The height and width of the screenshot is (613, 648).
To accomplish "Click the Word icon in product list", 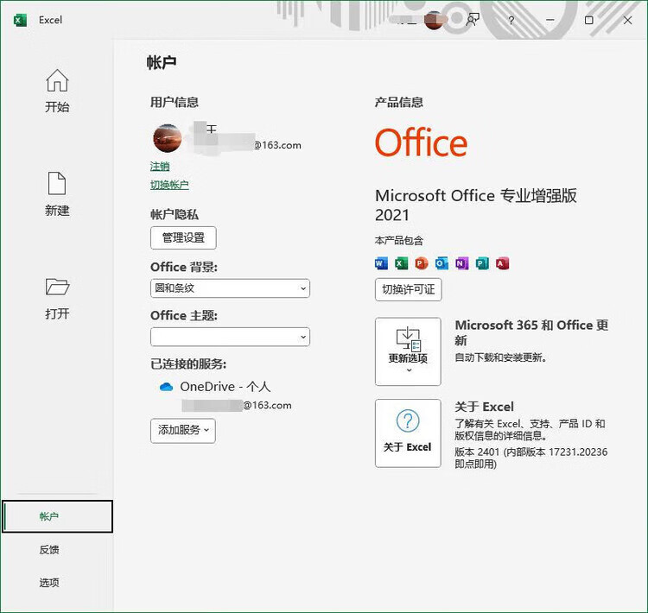I will (x=381, y=263).
